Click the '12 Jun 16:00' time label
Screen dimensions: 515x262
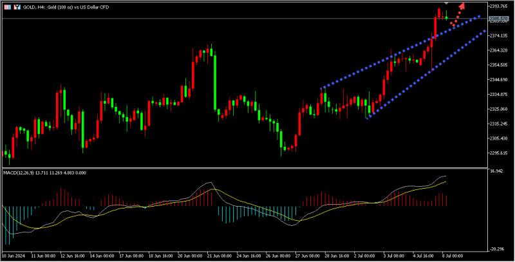(73, 256)
